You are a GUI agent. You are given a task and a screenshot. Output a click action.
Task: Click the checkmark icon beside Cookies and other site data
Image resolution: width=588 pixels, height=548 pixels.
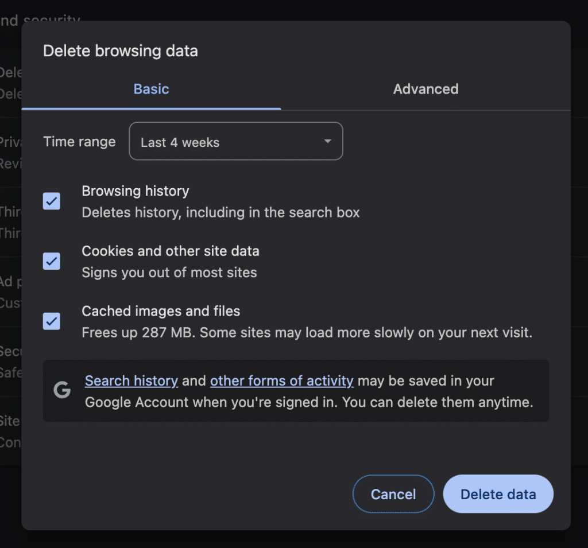(x=52, y=261)
